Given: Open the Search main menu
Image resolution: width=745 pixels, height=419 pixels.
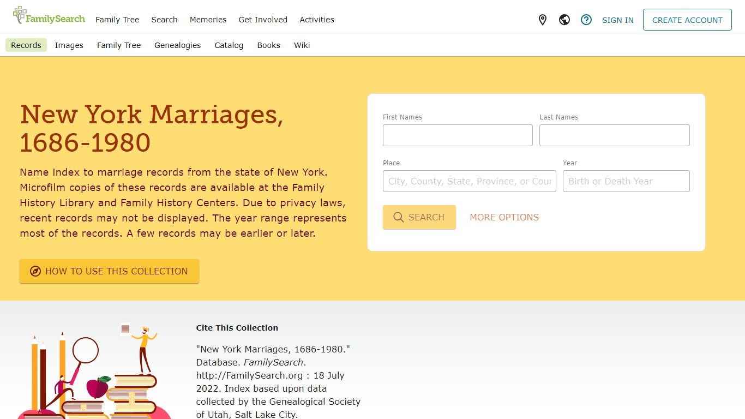Looking at the screenshot, I should [164, 20].
